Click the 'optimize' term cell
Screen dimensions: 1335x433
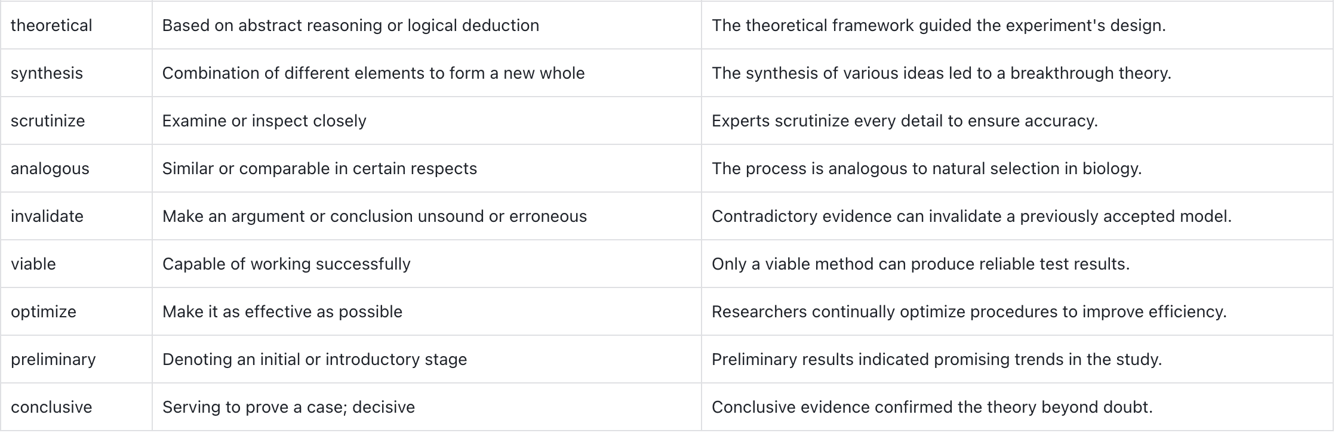pos(76,311)
